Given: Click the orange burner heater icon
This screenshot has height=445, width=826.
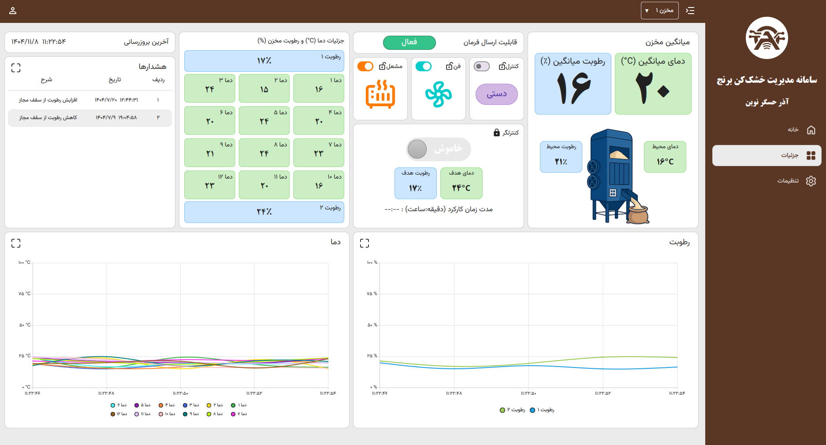Looking at the screenshot, I should pos(380,94).
